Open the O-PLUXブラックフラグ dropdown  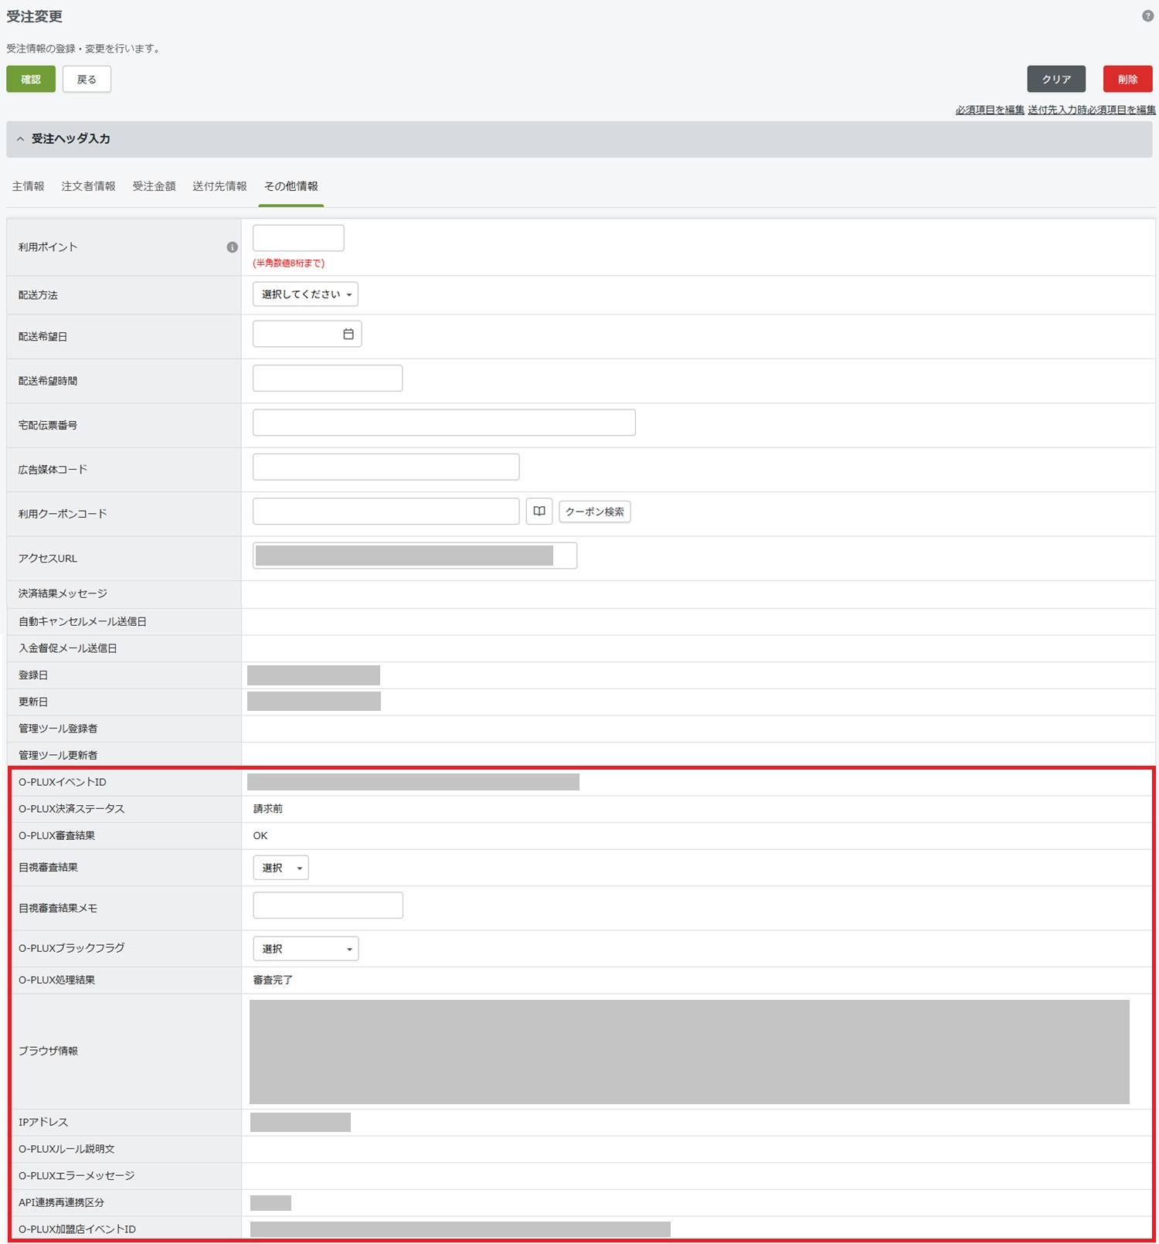[306, 949]
